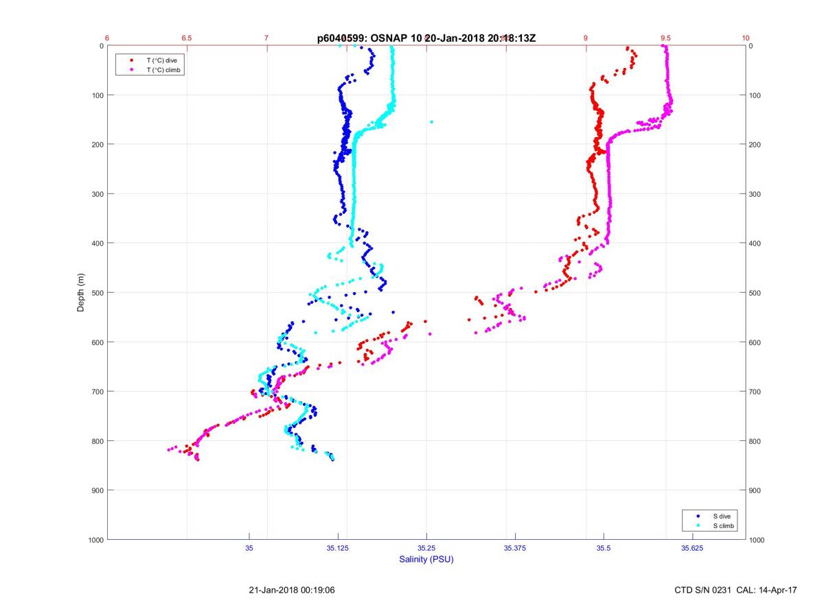The image size is (824, 607).
Task: Click the "CTD S/N 0231 CAL: 14-Apr-17" footer text
Action: click(x=735, y=590)
